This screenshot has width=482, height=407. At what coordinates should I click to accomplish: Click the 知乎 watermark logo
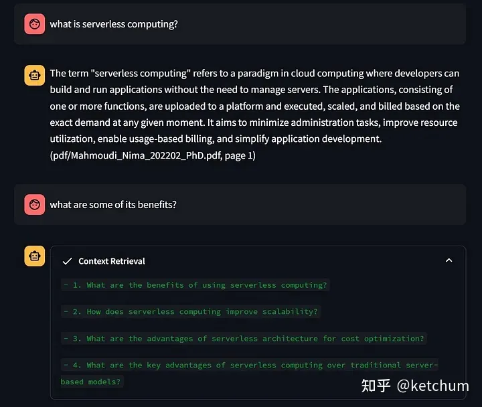coord(376,386)
